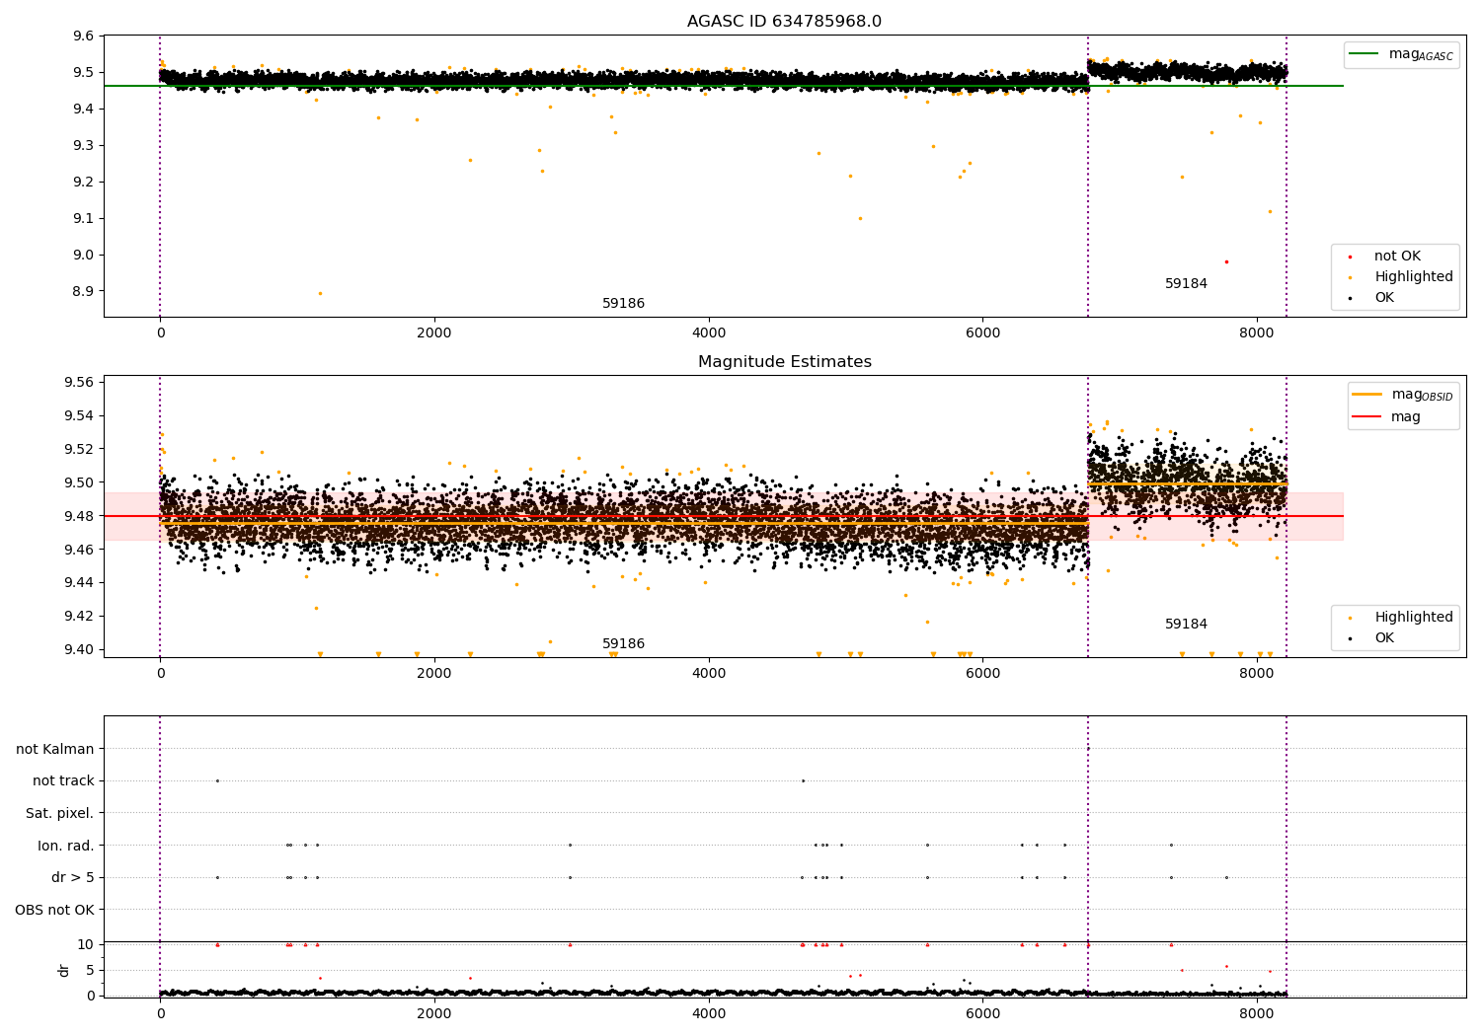Select the 9.1 y-axis tick label
The image size is (1481, 1036).
coord(84,219)
